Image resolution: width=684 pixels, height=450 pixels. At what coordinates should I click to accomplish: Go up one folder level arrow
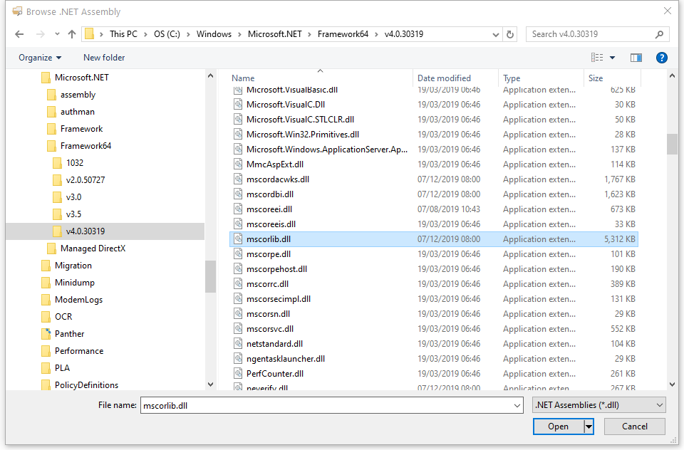tap(72, 34)
